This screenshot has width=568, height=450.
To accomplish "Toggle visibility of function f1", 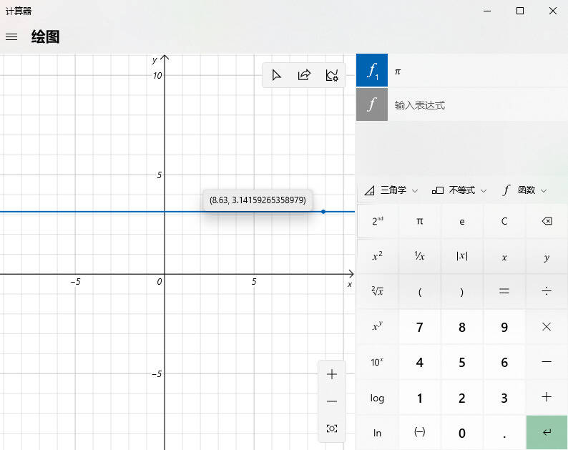I will (372, 70).
